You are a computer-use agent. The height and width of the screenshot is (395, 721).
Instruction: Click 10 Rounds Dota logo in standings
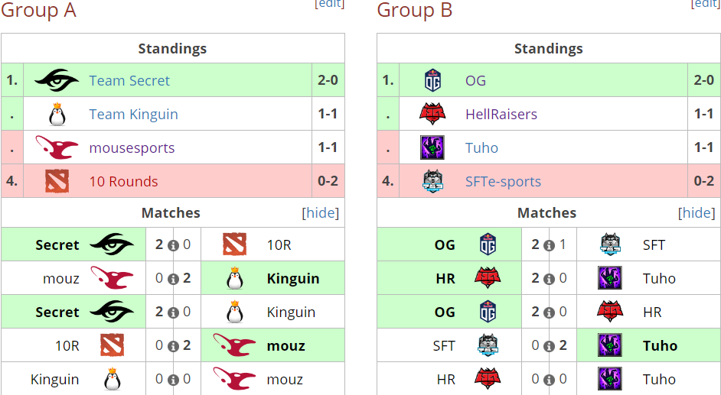point(57,181)
